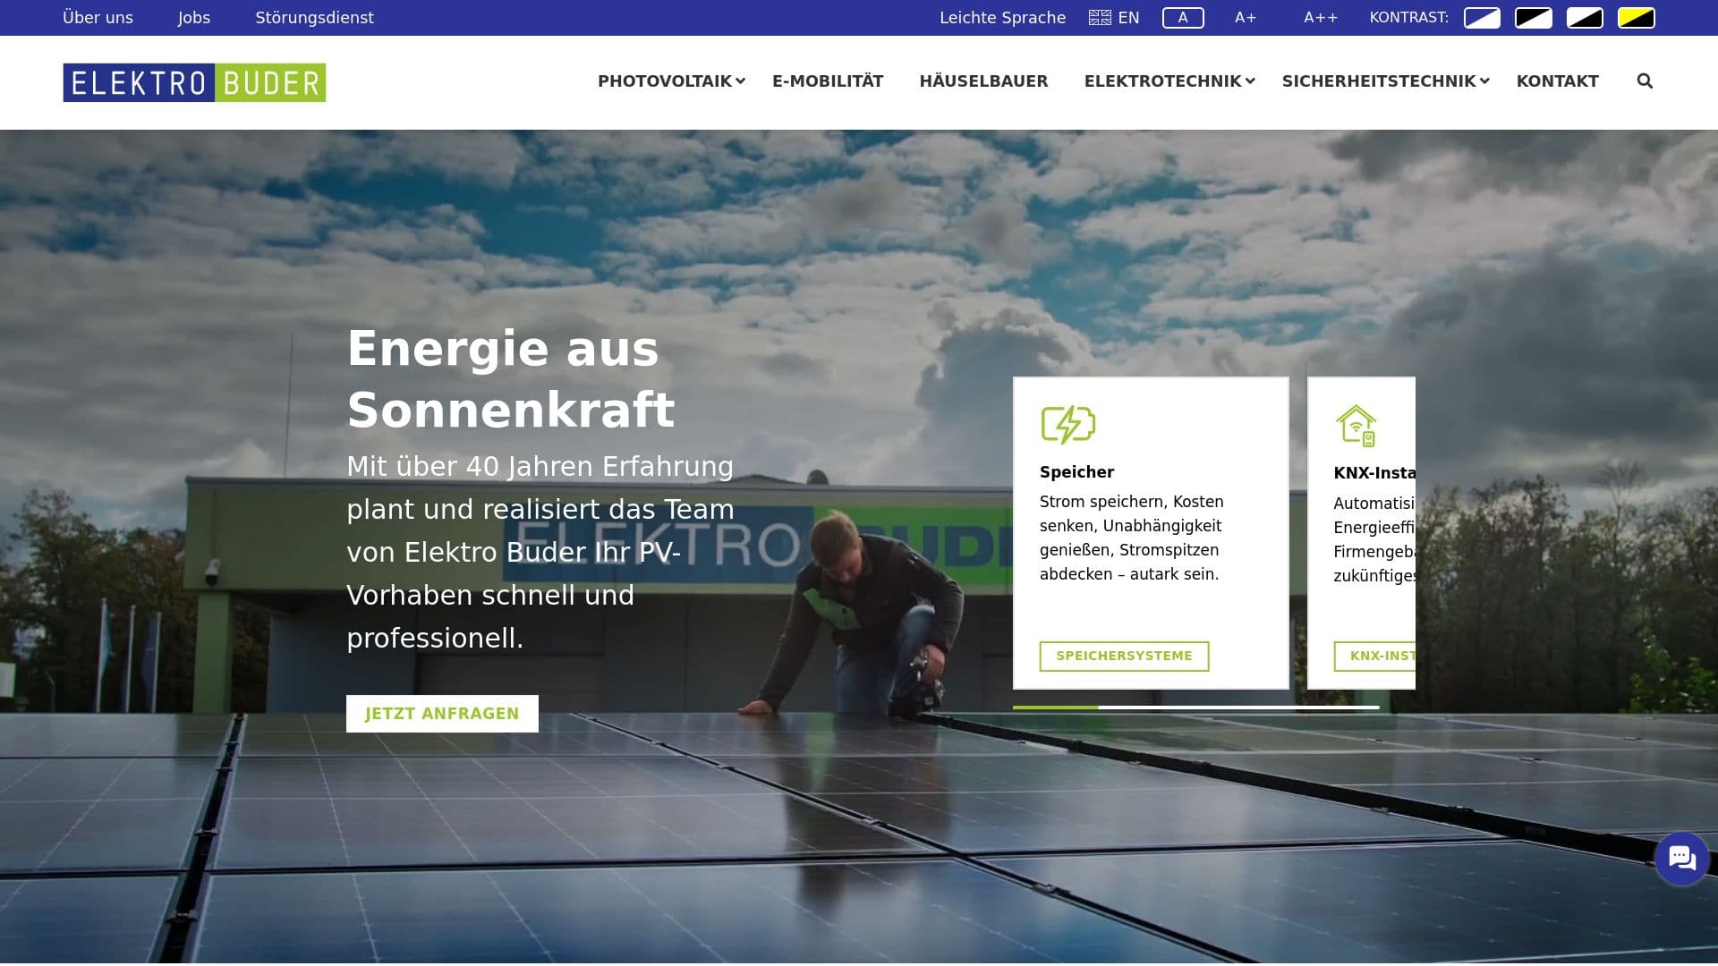Open the HÄUSELBAUER navigation item
The image size is (1718, 966).
[984, 80]
